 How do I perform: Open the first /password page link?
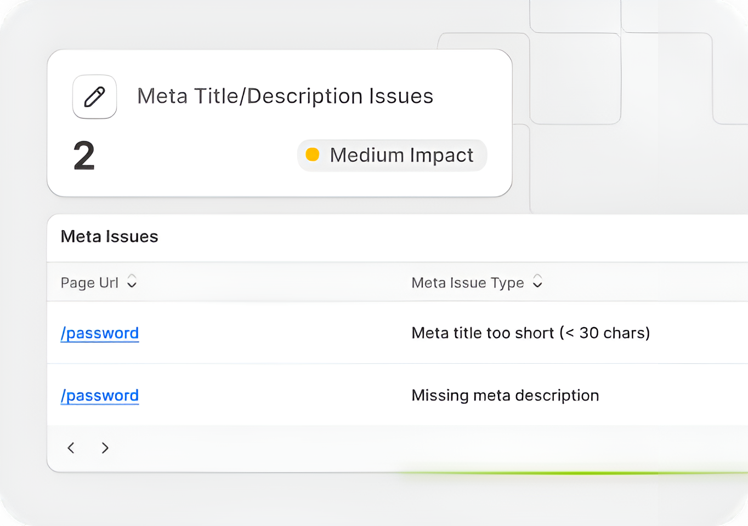coord(99,333)
